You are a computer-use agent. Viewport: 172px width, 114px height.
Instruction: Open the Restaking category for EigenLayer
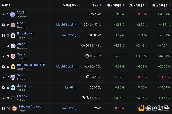click(x=69, y=35)
